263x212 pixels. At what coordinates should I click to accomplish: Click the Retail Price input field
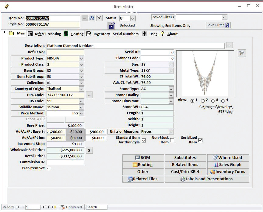click(x=65, y=156)
